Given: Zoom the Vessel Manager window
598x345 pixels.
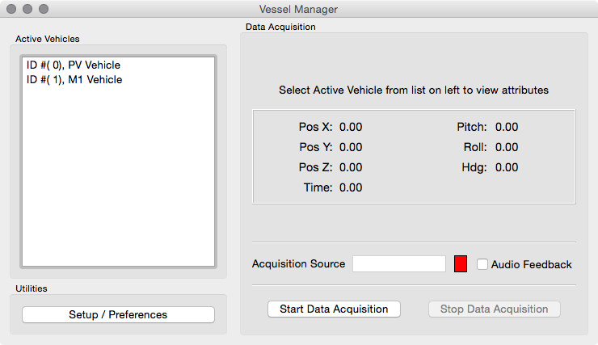Looking at the screenshot, I should (44, 9).
